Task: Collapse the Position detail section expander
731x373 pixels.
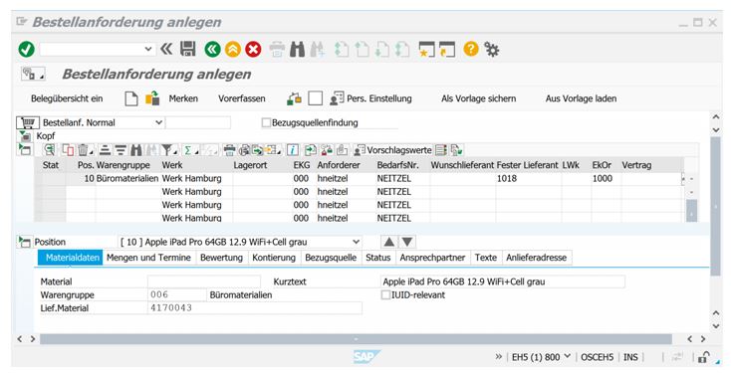Action: (x=24, y=242)
